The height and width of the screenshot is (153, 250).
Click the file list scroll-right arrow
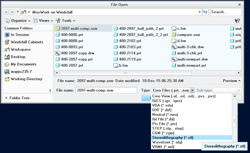[239, 73]
